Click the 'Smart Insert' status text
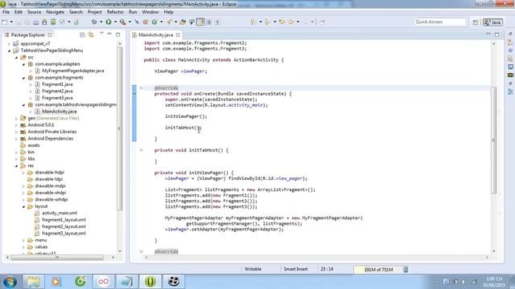515x289 pixels. coord(295,269)
